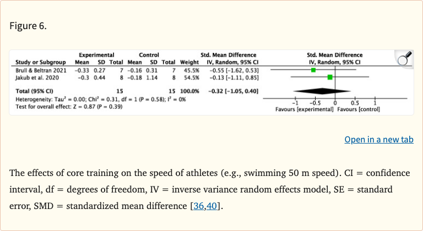
Task: Click the black diamond pooled-effect marker
Action: [322, 90]
